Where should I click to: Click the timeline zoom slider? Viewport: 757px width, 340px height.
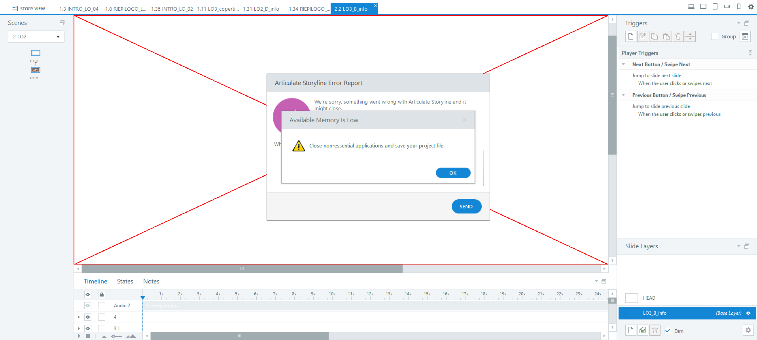click(115, 336)
